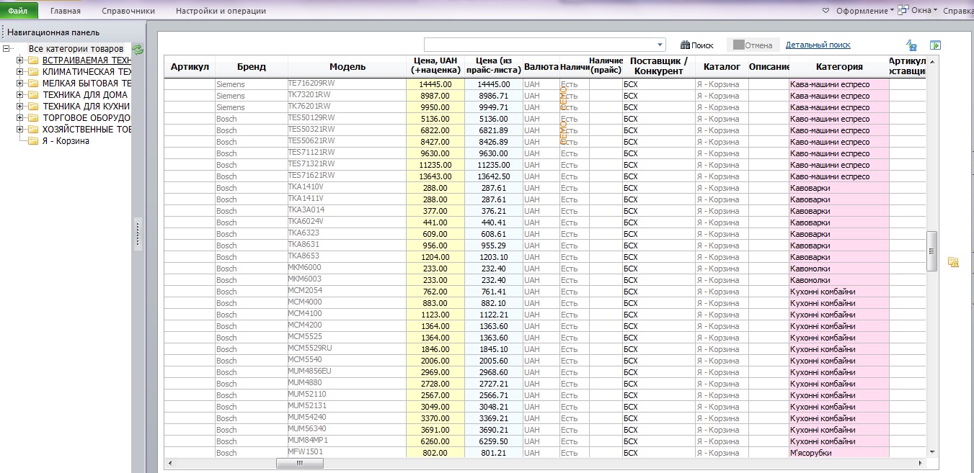Click the Каталог column header
974x473 pixels.
(x=722, y=67)
